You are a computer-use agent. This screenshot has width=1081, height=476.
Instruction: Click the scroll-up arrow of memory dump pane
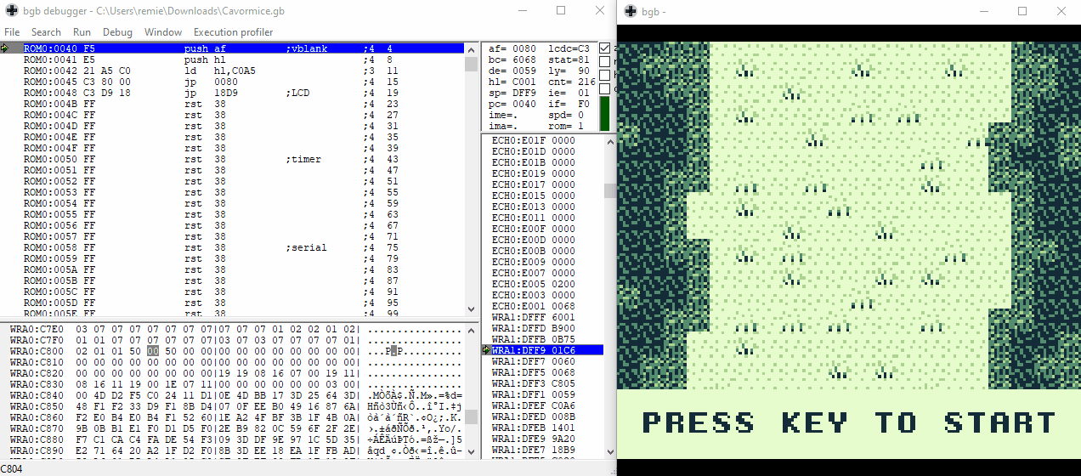click(x=471, y=329)
